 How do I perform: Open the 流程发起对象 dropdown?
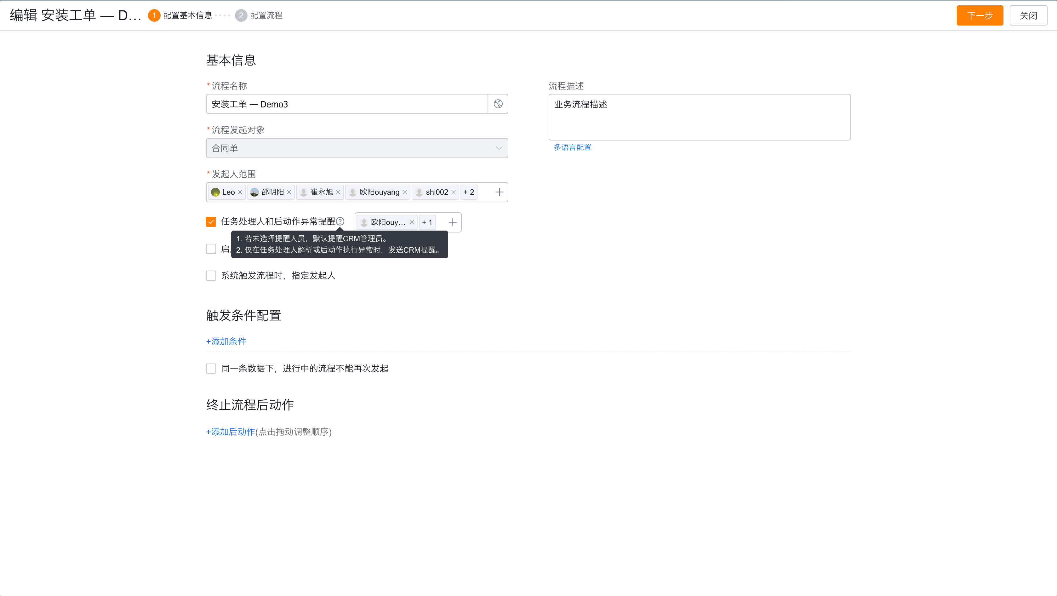[357, 148]
